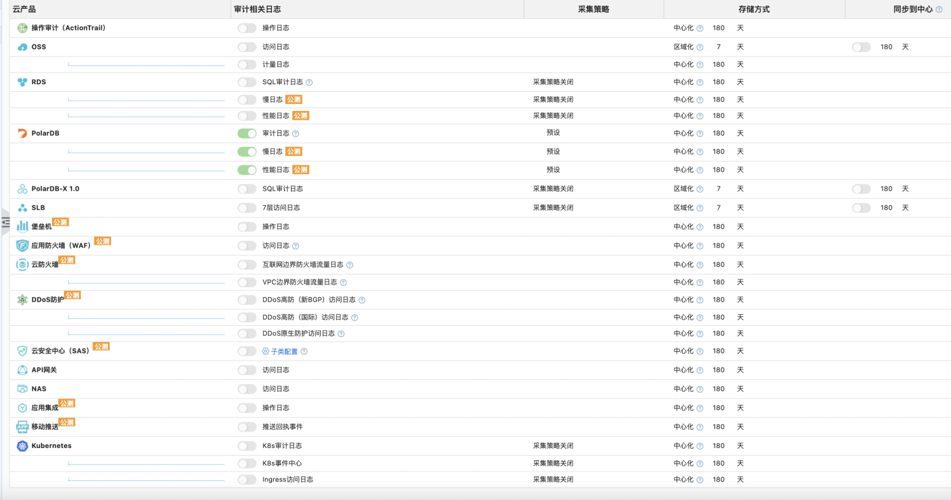Image resolution: width=951 pixels, height=500 pixels.
Task: Click help icon beside ActionTrail 中心化 storage
Action: [x=700, y=29]
